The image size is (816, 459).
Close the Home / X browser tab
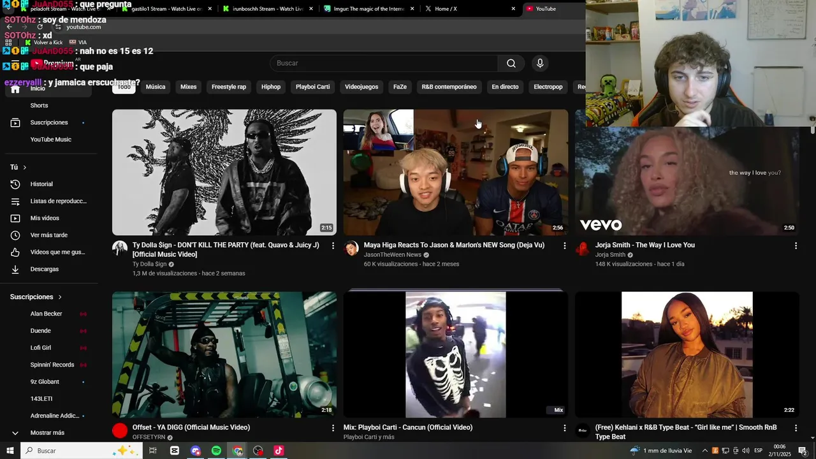tap(513, 9)
